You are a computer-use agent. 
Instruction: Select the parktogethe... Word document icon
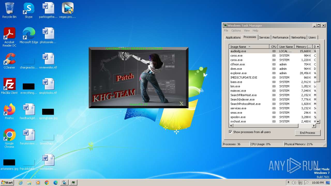tap(48, 10)
